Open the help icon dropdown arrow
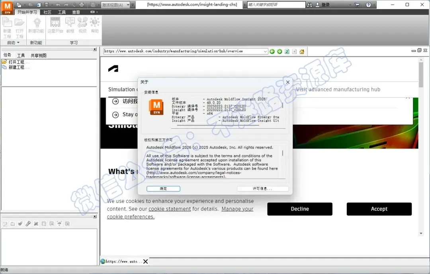The image size is (430, 274). [374, 5]
